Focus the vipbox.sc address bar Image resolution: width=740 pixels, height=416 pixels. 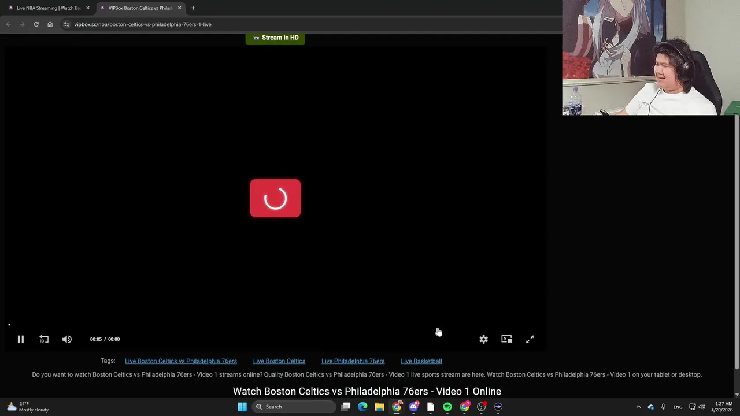312,24
